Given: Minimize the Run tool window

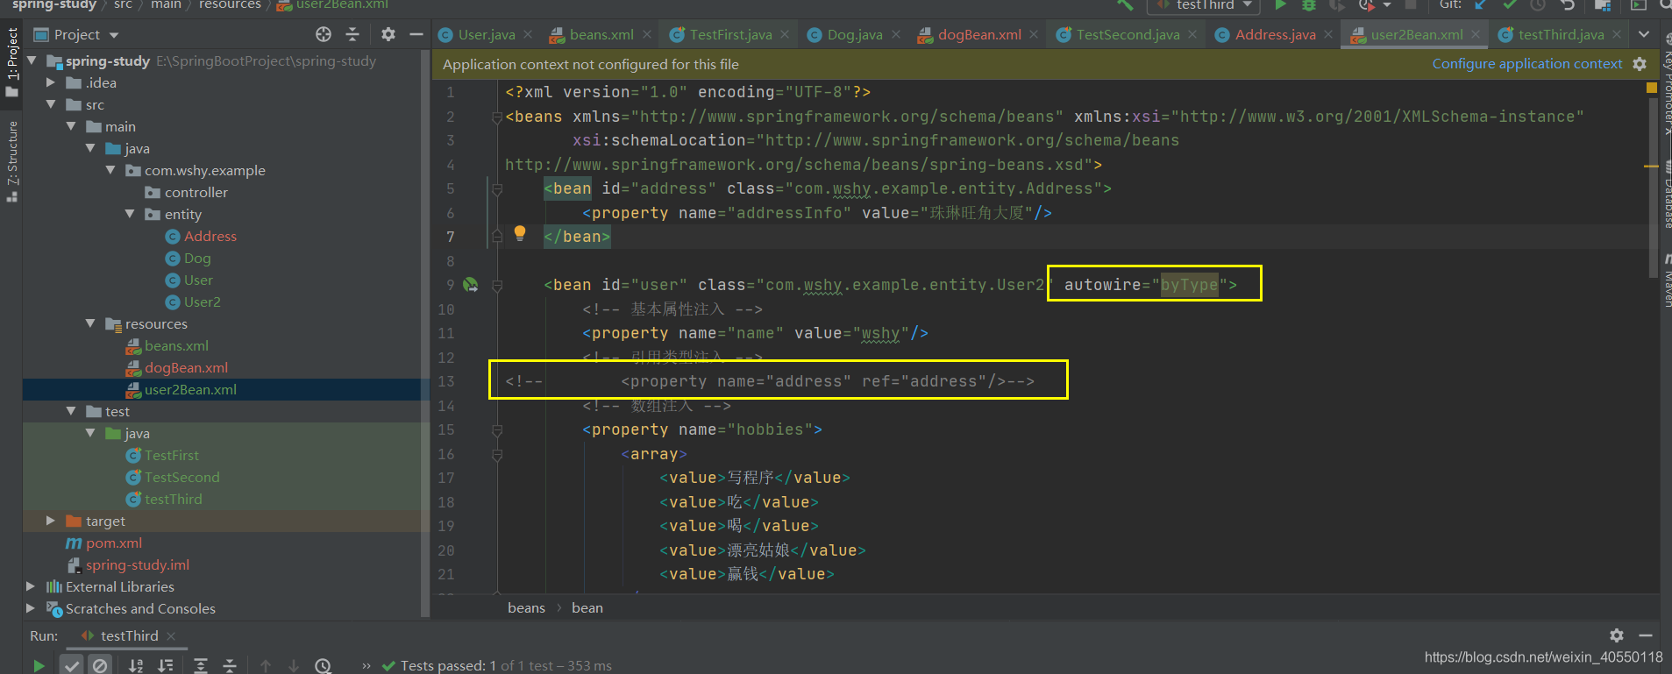Looking at the screenshot, I should click(x=1646, y=635).
